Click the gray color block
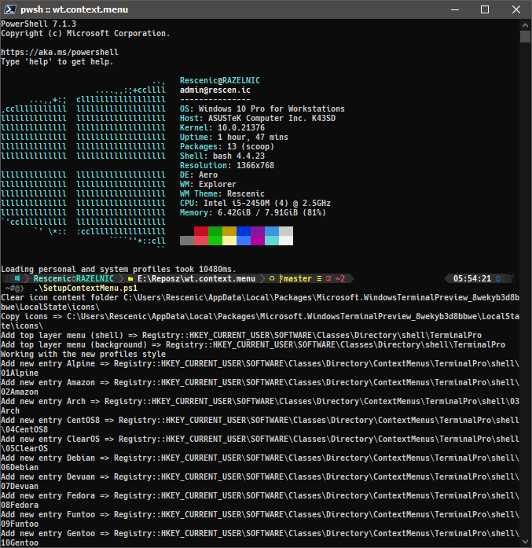Viewport: 532px width, 548px height. pyautogui.click(x=187, y=241)
